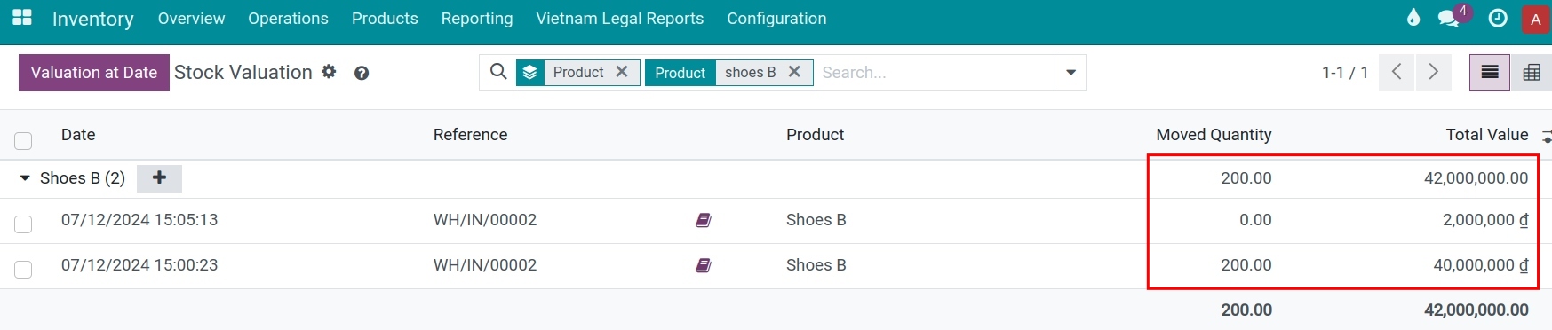Remove the Product group-by facet
This screenshot has height=330, width=1552.
[x=622, y=72]
